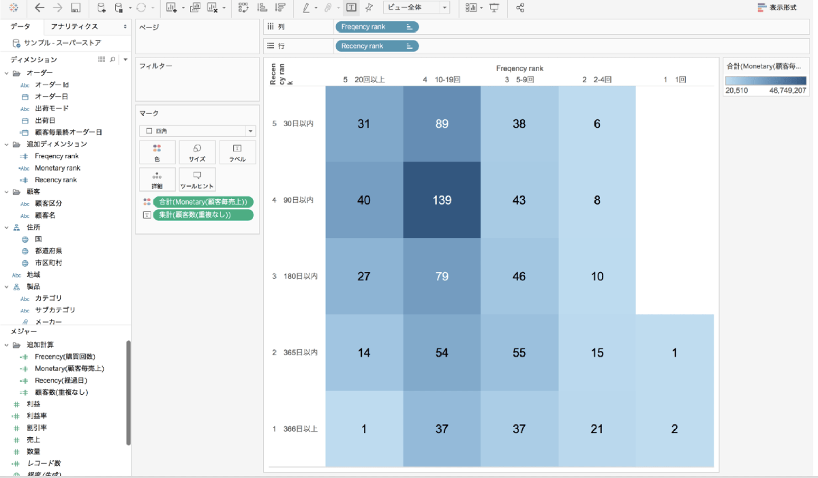Open Presentation mode from toolbar
This screenshot has width=818, height=478.
494,8
